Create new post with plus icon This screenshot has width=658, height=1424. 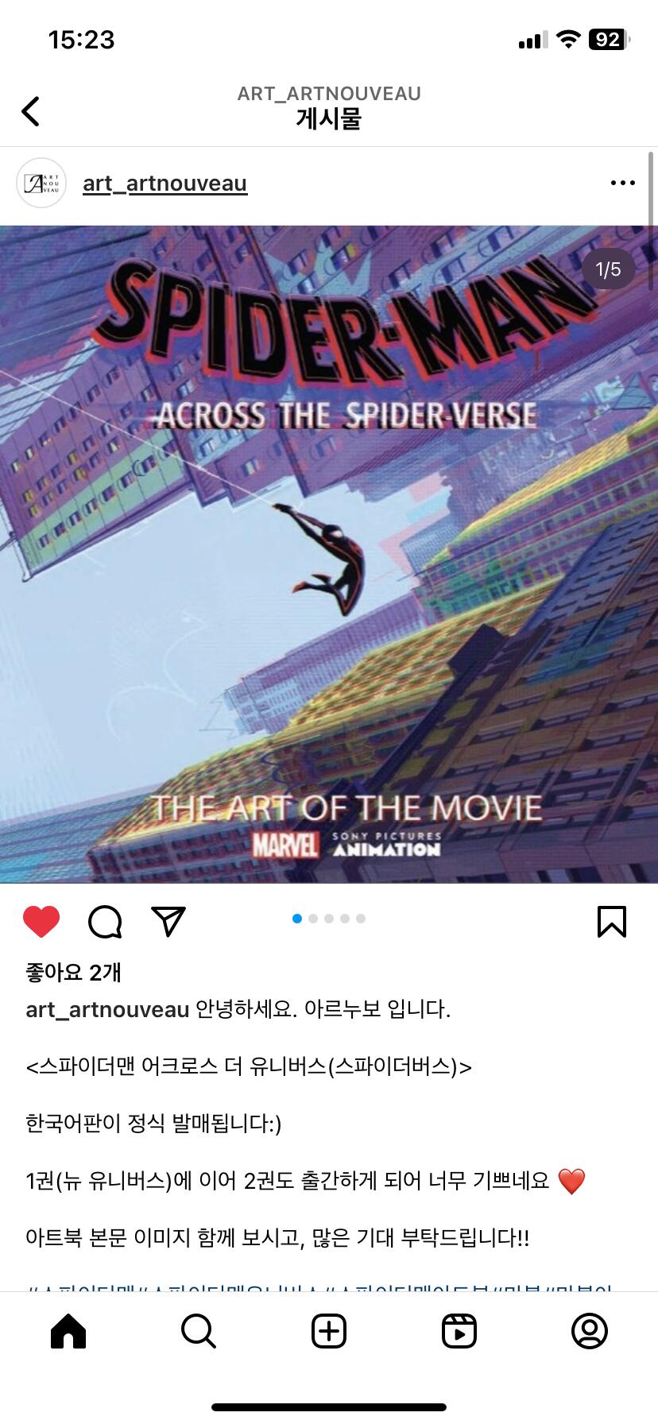point(329,1331)
